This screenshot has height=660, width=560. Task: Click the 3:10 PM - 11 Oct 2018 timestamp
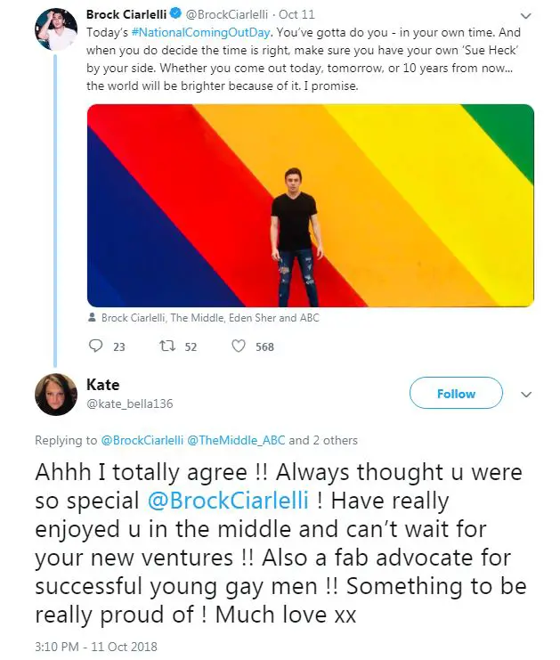[x=96, y=647]
